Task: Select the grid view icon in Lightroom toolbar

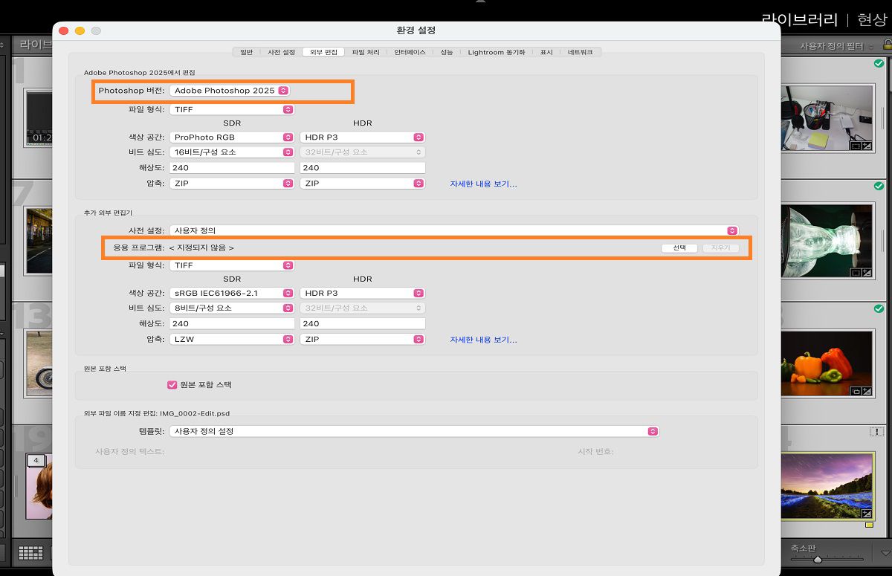Action: 30,552
